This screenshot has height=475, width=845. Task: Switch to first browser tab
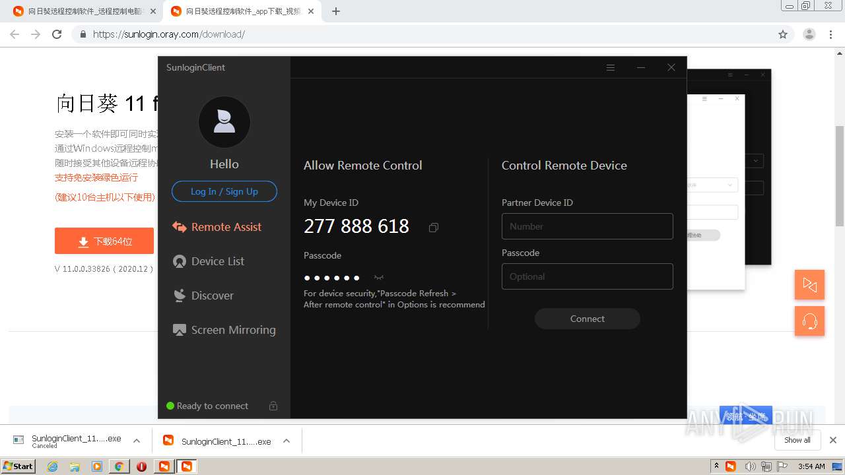(x=86, y=11)
